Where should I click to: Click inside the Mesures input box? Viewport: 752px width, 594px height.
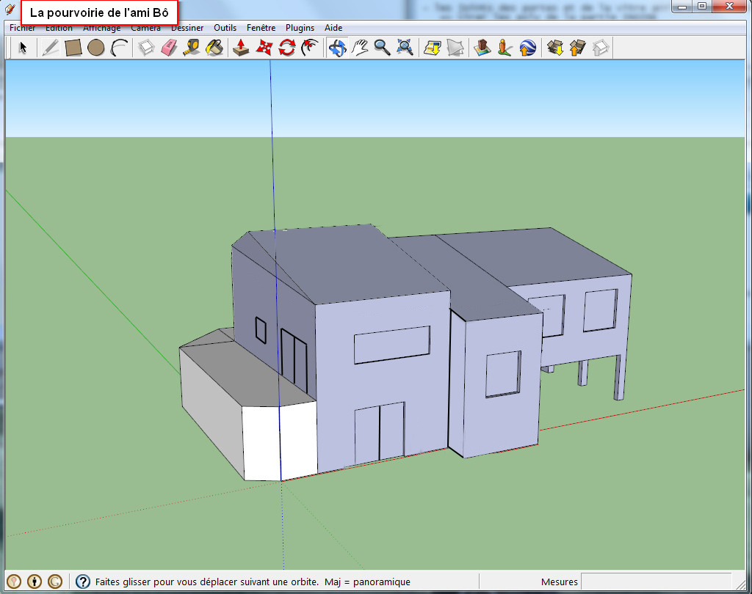pos(656,582)
